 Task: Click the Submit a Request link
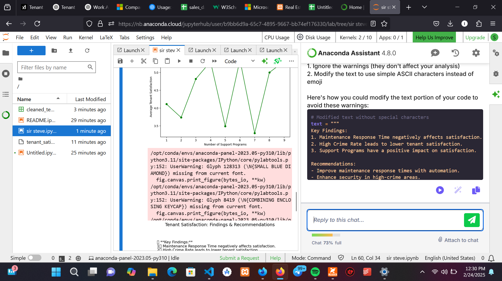(x=239, y=258)
